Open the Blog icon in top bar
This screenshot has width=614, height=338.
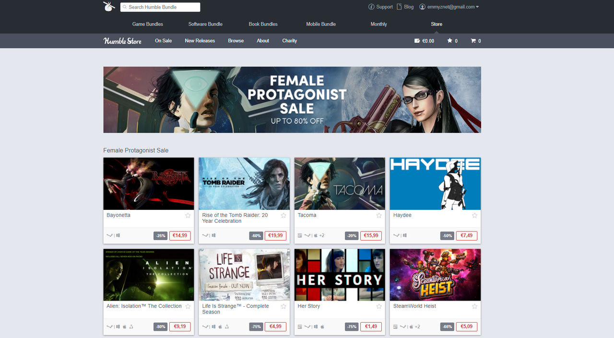[x=399, y=7]
